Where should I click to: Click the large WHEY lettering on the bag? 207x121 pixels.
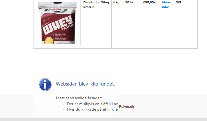tap(58, 25)
